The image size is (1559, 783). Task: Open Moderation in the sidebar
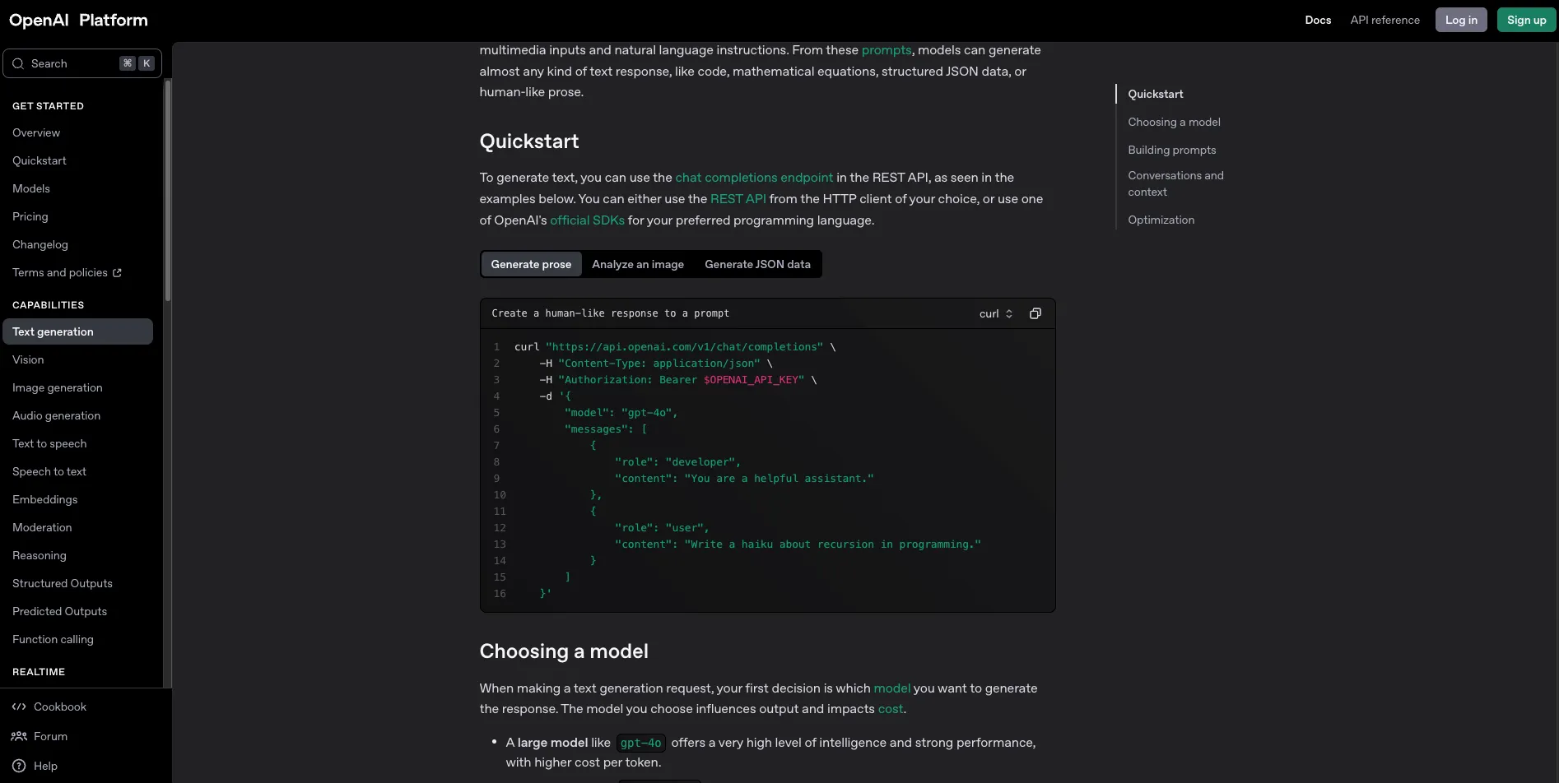[x=42, y=527]
